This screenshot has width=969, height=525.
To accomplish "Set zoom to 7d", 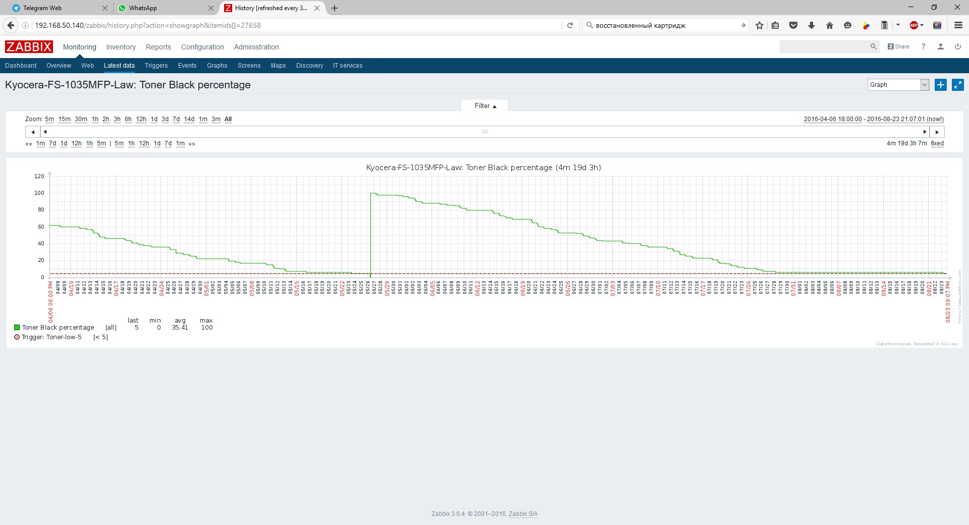I will point(176,119).
